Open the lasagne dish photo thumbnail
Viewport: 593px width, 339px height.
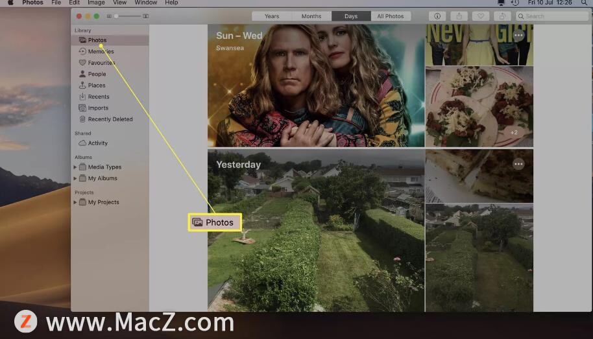479,176
